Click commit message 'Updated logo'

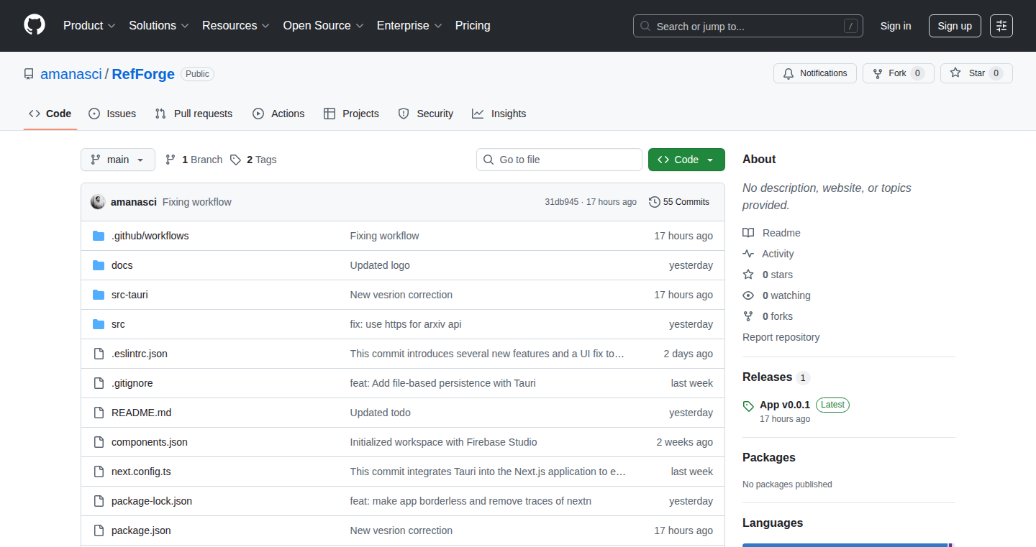point(380,265)
